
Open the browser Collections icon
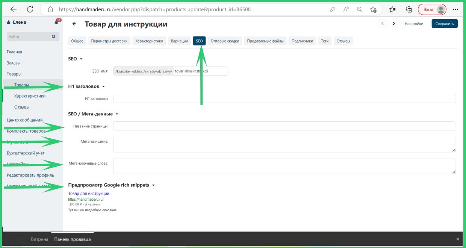click(x=409, y=9)
